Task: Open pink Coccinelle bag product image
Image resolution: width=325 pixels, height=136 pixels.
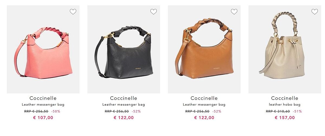Action: [43, 49]
